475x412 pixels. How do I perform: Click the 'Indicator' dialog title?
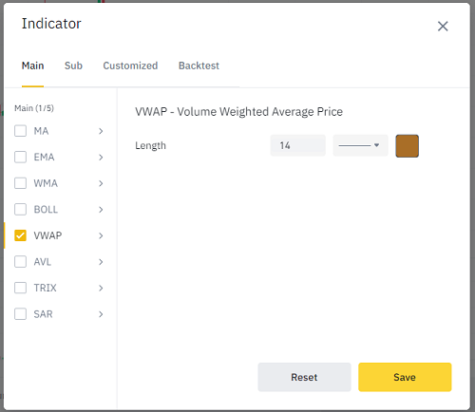(51, 24)
